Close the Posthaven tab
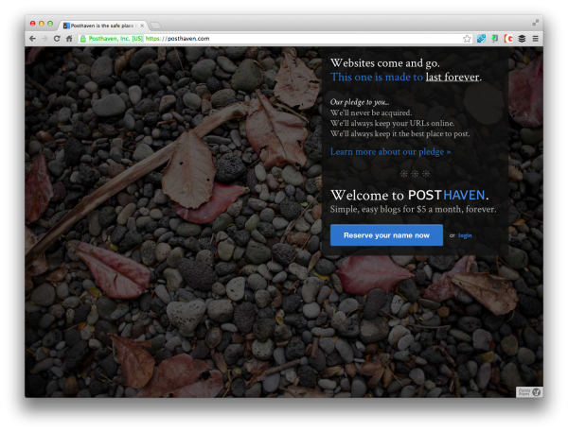 [x=142, y=26]
